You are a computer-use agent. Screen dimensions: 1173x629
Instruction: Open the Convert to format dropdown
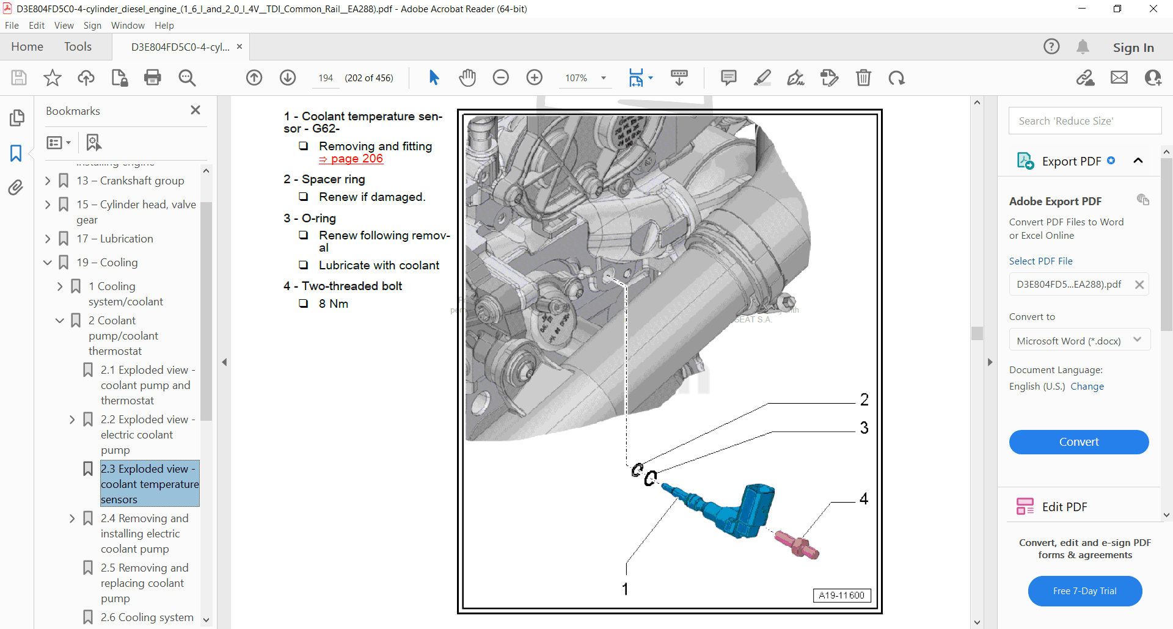tap(1079, 340)
